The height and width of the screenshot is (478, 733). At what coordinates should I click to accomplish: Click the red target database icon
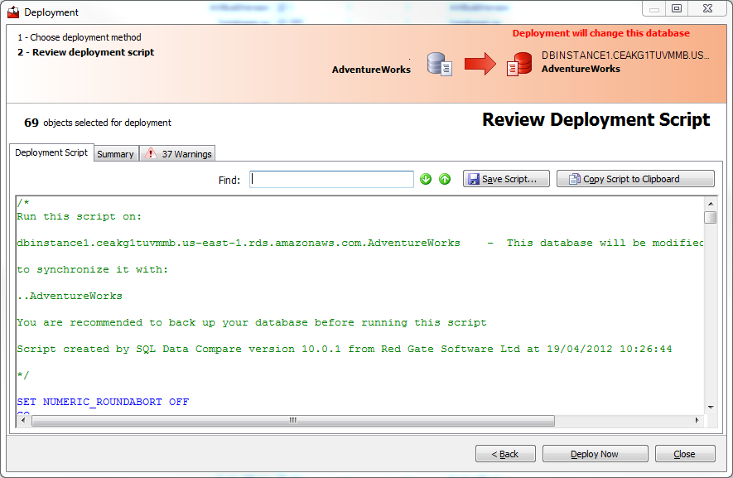click(x=519, y=64)
